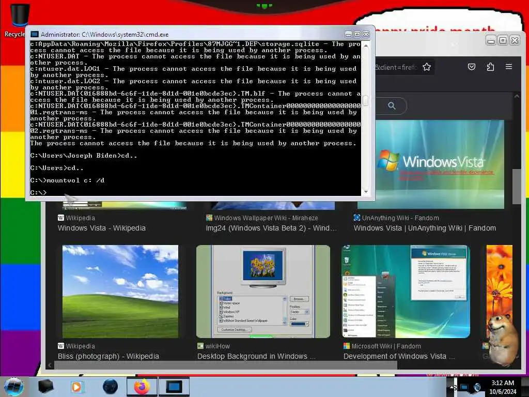Click 'Windows Wallpaper Wiki - Miraheze' label
Viewport: 529px width, 397px height.
tap(266, 218)
